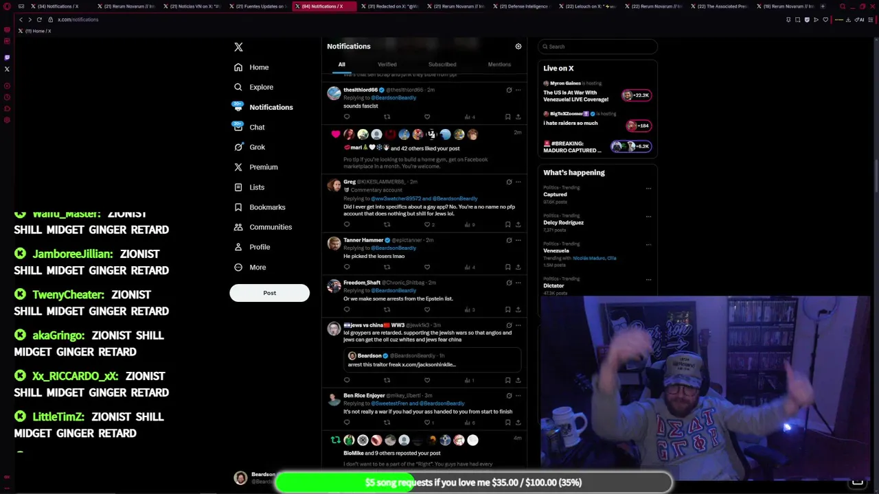Viewport: 879px width, 494px height.
Task: Open options for the Captured trend
Action: pos(648,188)
